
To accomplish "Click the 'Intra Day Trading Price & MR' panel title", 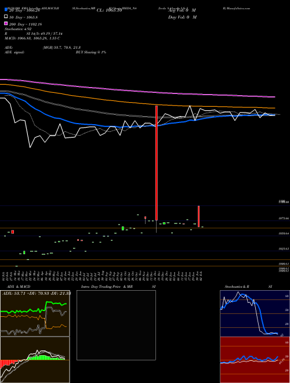I will pyautogui.click(x=107, y=287).
